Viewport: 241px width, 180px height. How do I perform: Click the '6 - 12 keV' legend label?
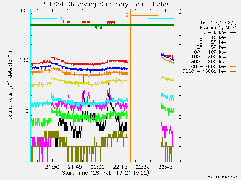(x=213, y=37)
